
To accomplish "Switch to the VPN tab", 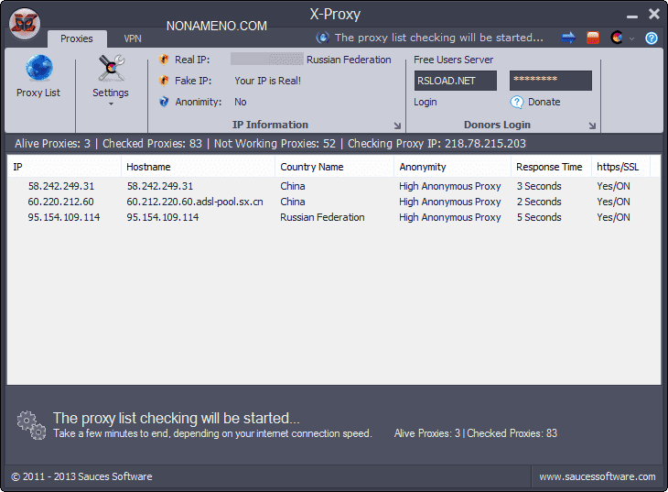I will tap(133, 38).
